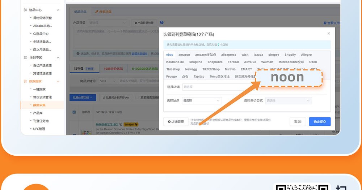Expand the 批量处理功能 dropdown button

83,98
